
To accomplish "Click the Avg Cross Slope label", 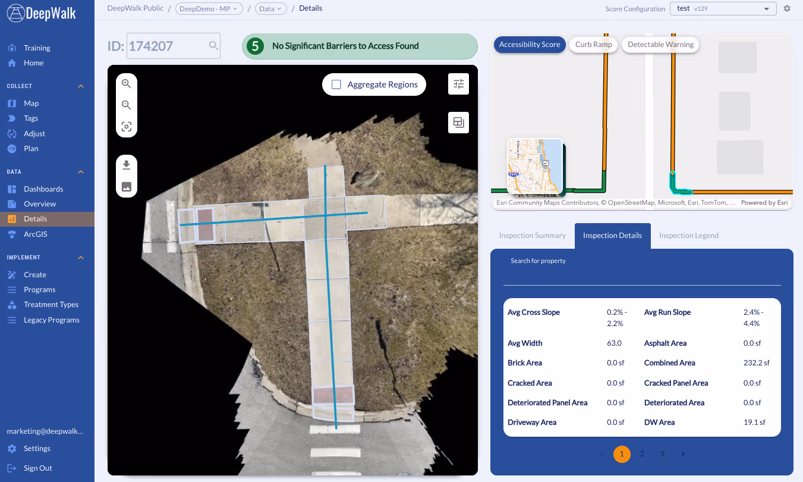I will 534,312.
